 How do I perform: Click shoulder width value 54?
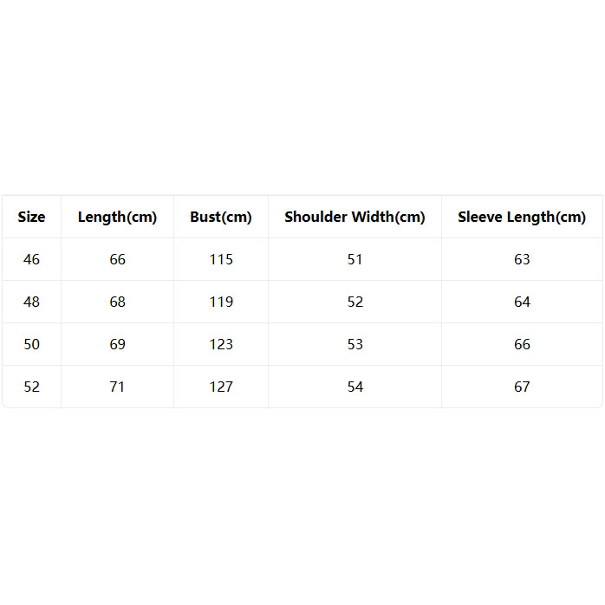point(355,387)
